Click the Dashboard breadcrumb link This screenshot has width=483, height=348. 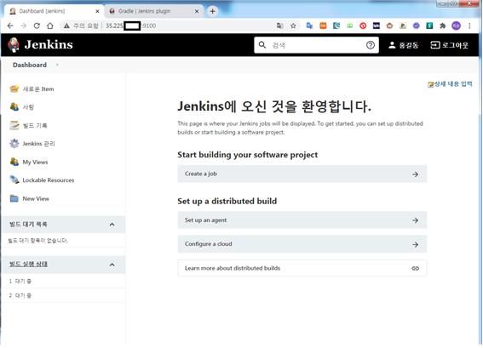point(30,65)
